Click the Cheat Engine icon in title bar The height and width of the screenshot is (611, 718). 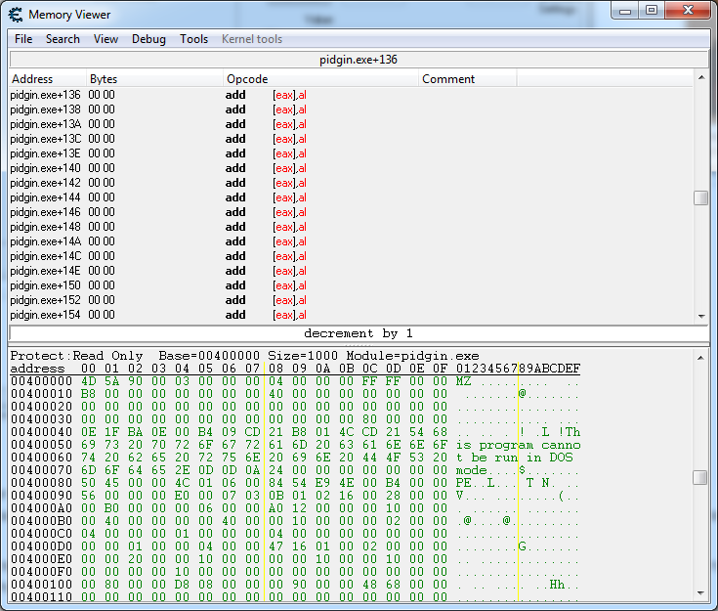[15, 15]
